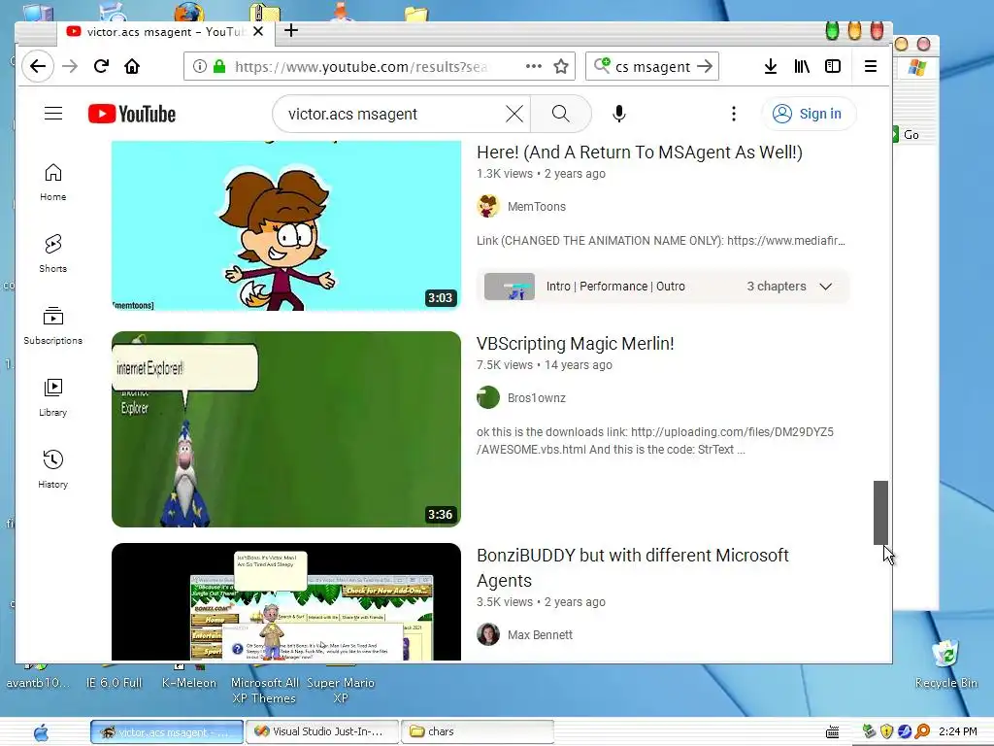
Task: Click the green padlock security icon
Action: click(219, 66)
